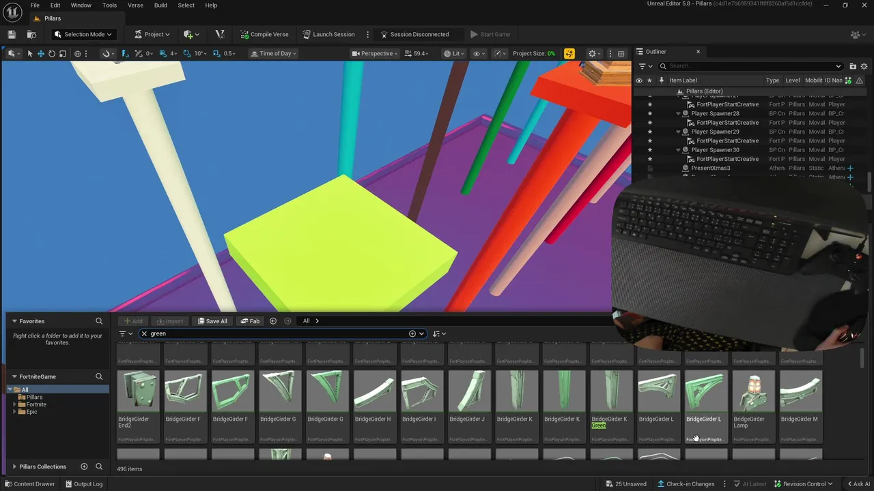Viewport: 874px width, 491px height.
Task: Select the BridgeGirder K Green asset
Action: (611, 406)
